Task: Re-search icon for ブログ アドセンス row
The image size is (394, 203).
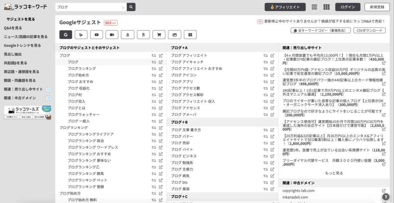Action: coord(265,108)
